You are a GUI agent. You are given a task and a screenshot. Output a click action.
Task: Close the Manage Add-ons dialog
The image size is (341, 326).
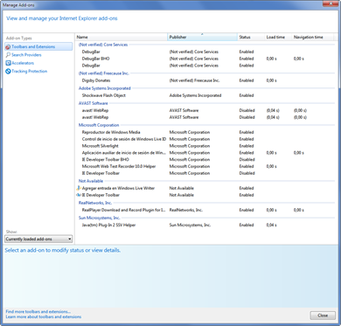coord(323,316)
